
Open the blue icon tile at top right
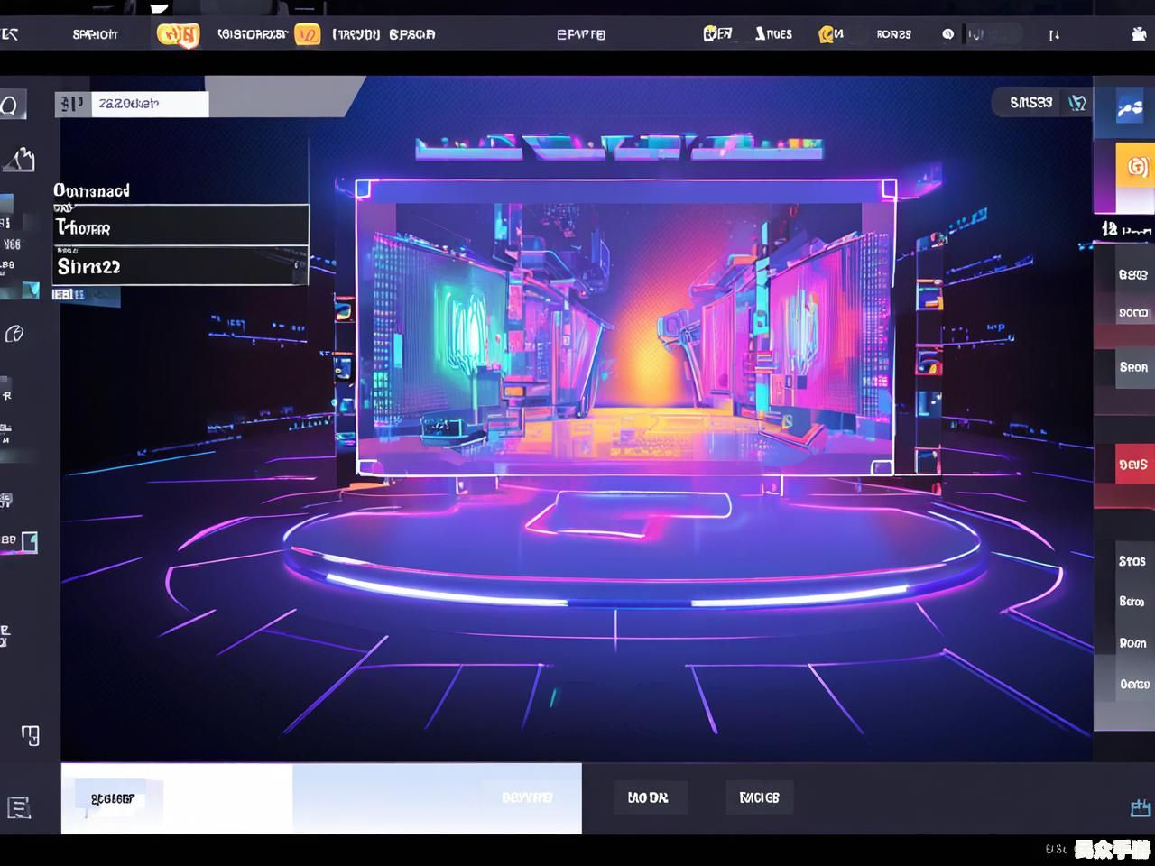(x=1130, y=109)
